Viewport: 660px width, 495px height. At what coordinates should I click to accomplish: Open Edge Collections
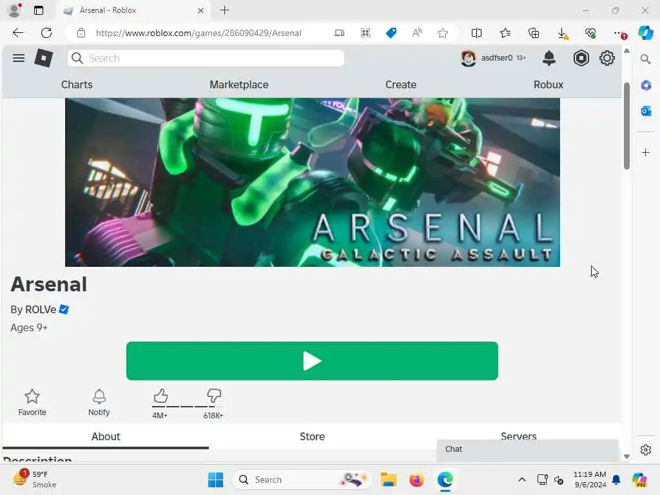point(533,33)
